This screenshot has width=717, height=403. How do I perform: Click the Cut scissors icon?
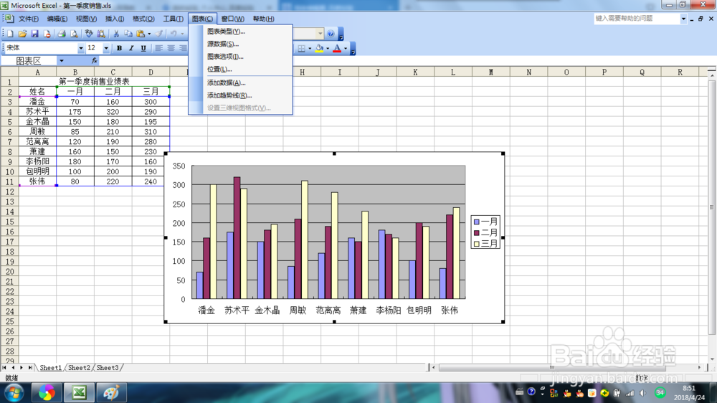click(x=116, y=34)
